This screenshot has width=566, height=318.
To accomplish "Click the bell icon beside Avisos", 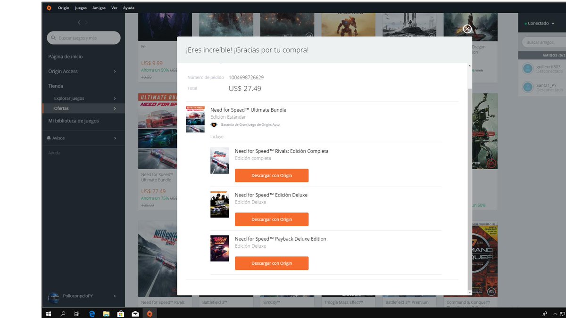I will point(49,138).
